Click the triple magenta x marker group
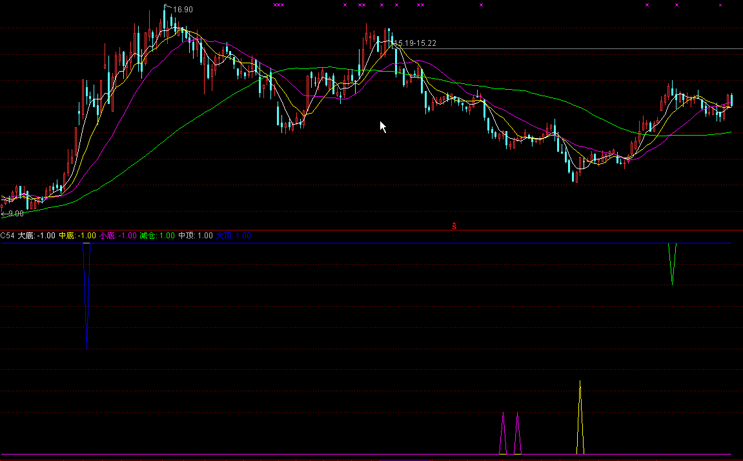 click(x=279, y=5)
